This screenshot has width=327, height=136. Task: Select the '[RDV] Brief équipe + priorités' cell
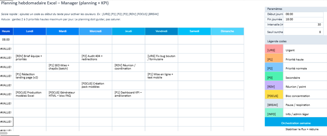30,58
